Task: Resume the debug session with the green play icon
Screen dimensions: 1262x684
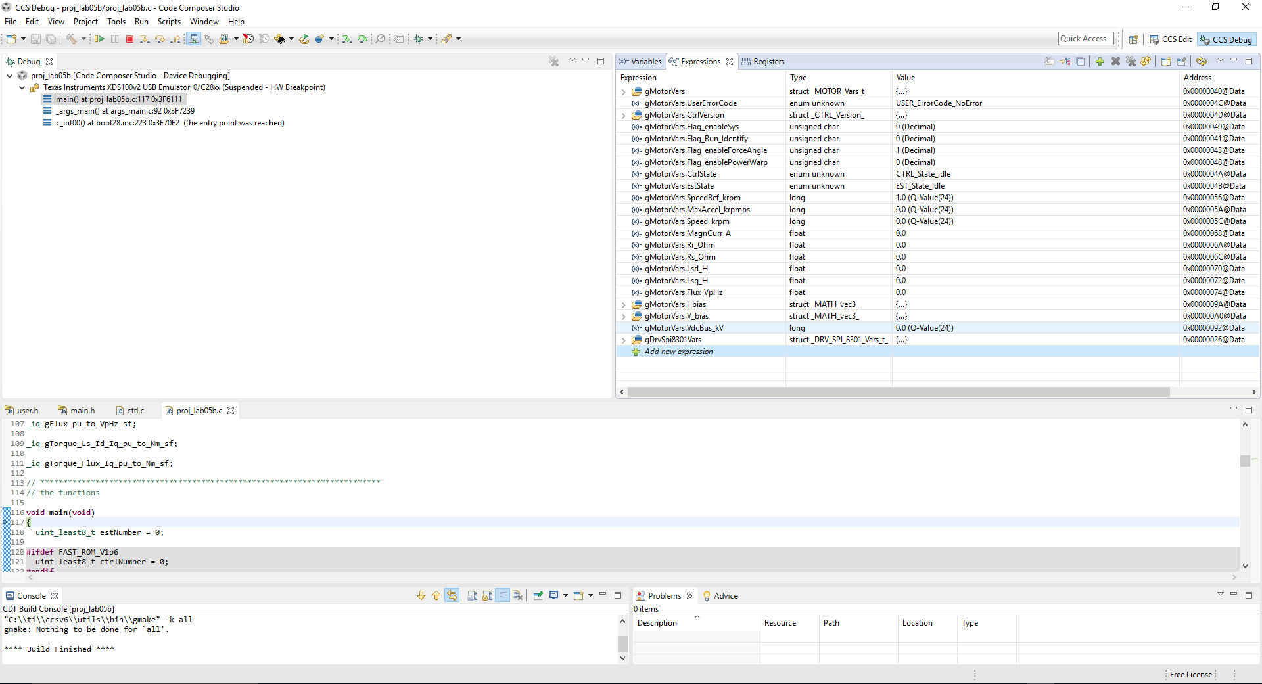Action: point(100,39)
